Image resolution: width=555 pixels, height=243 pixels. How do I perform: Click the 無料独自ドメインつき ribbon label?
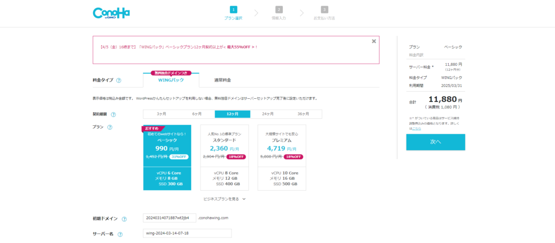pos(171,73)
